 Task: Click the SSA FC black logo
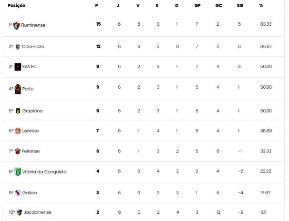tap(18, 67)
